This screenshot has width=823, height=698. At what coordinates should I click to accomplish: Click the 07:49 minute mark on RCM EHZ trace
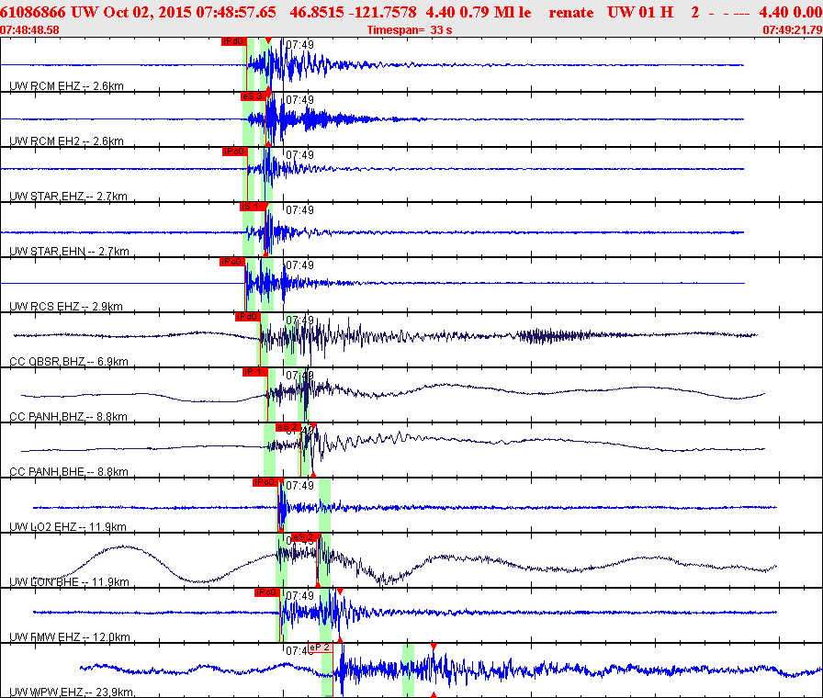299,45
